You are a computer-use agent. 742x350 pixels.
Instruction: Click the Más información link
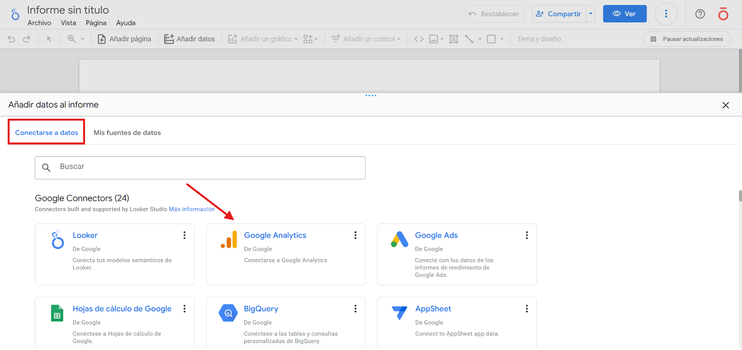coord(192,210)
